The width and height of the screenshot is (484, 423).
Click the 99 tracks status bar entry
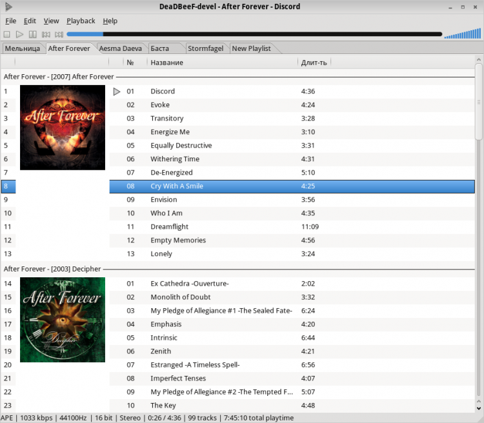pyautogui.click(x=202, y=418)
